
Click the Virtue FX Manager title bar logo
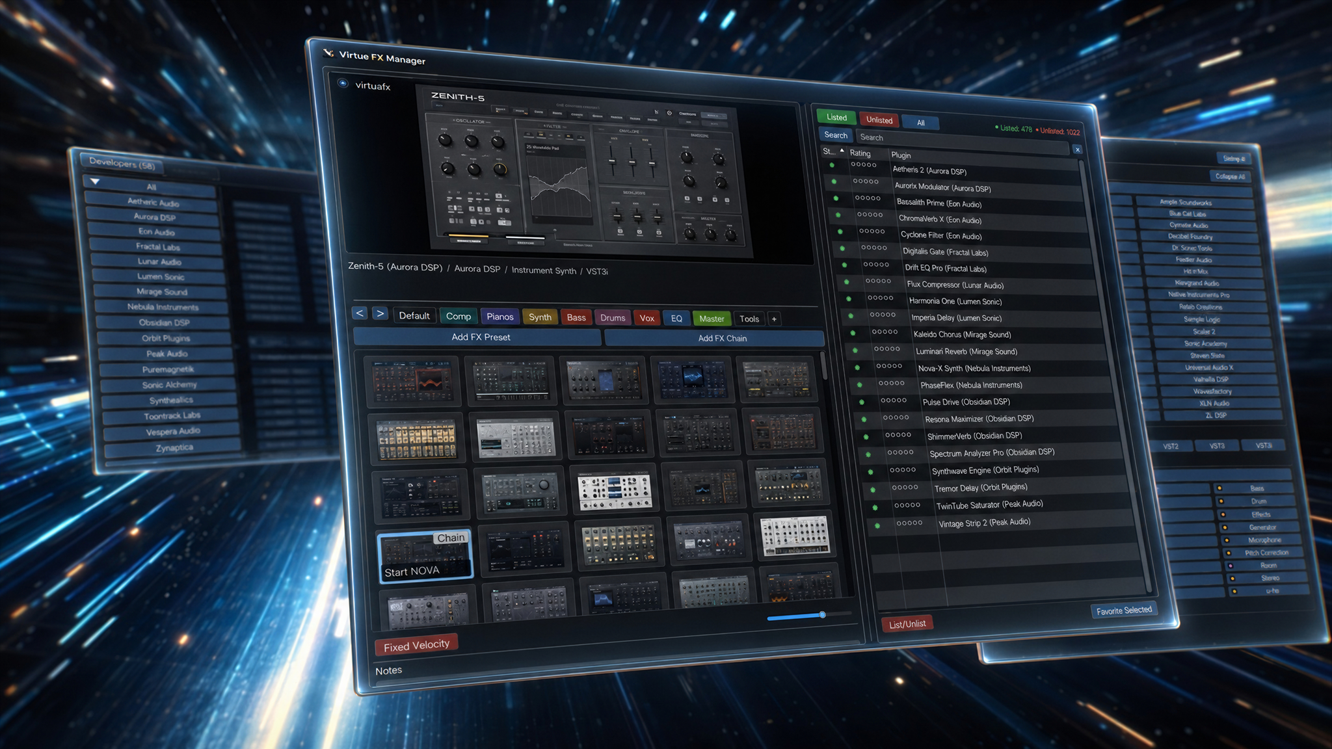pos(328,53)
